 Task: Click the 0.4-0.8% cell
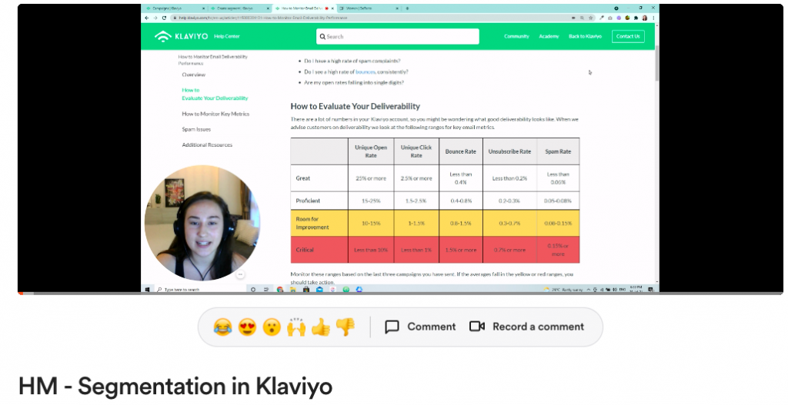pos(460,201)
